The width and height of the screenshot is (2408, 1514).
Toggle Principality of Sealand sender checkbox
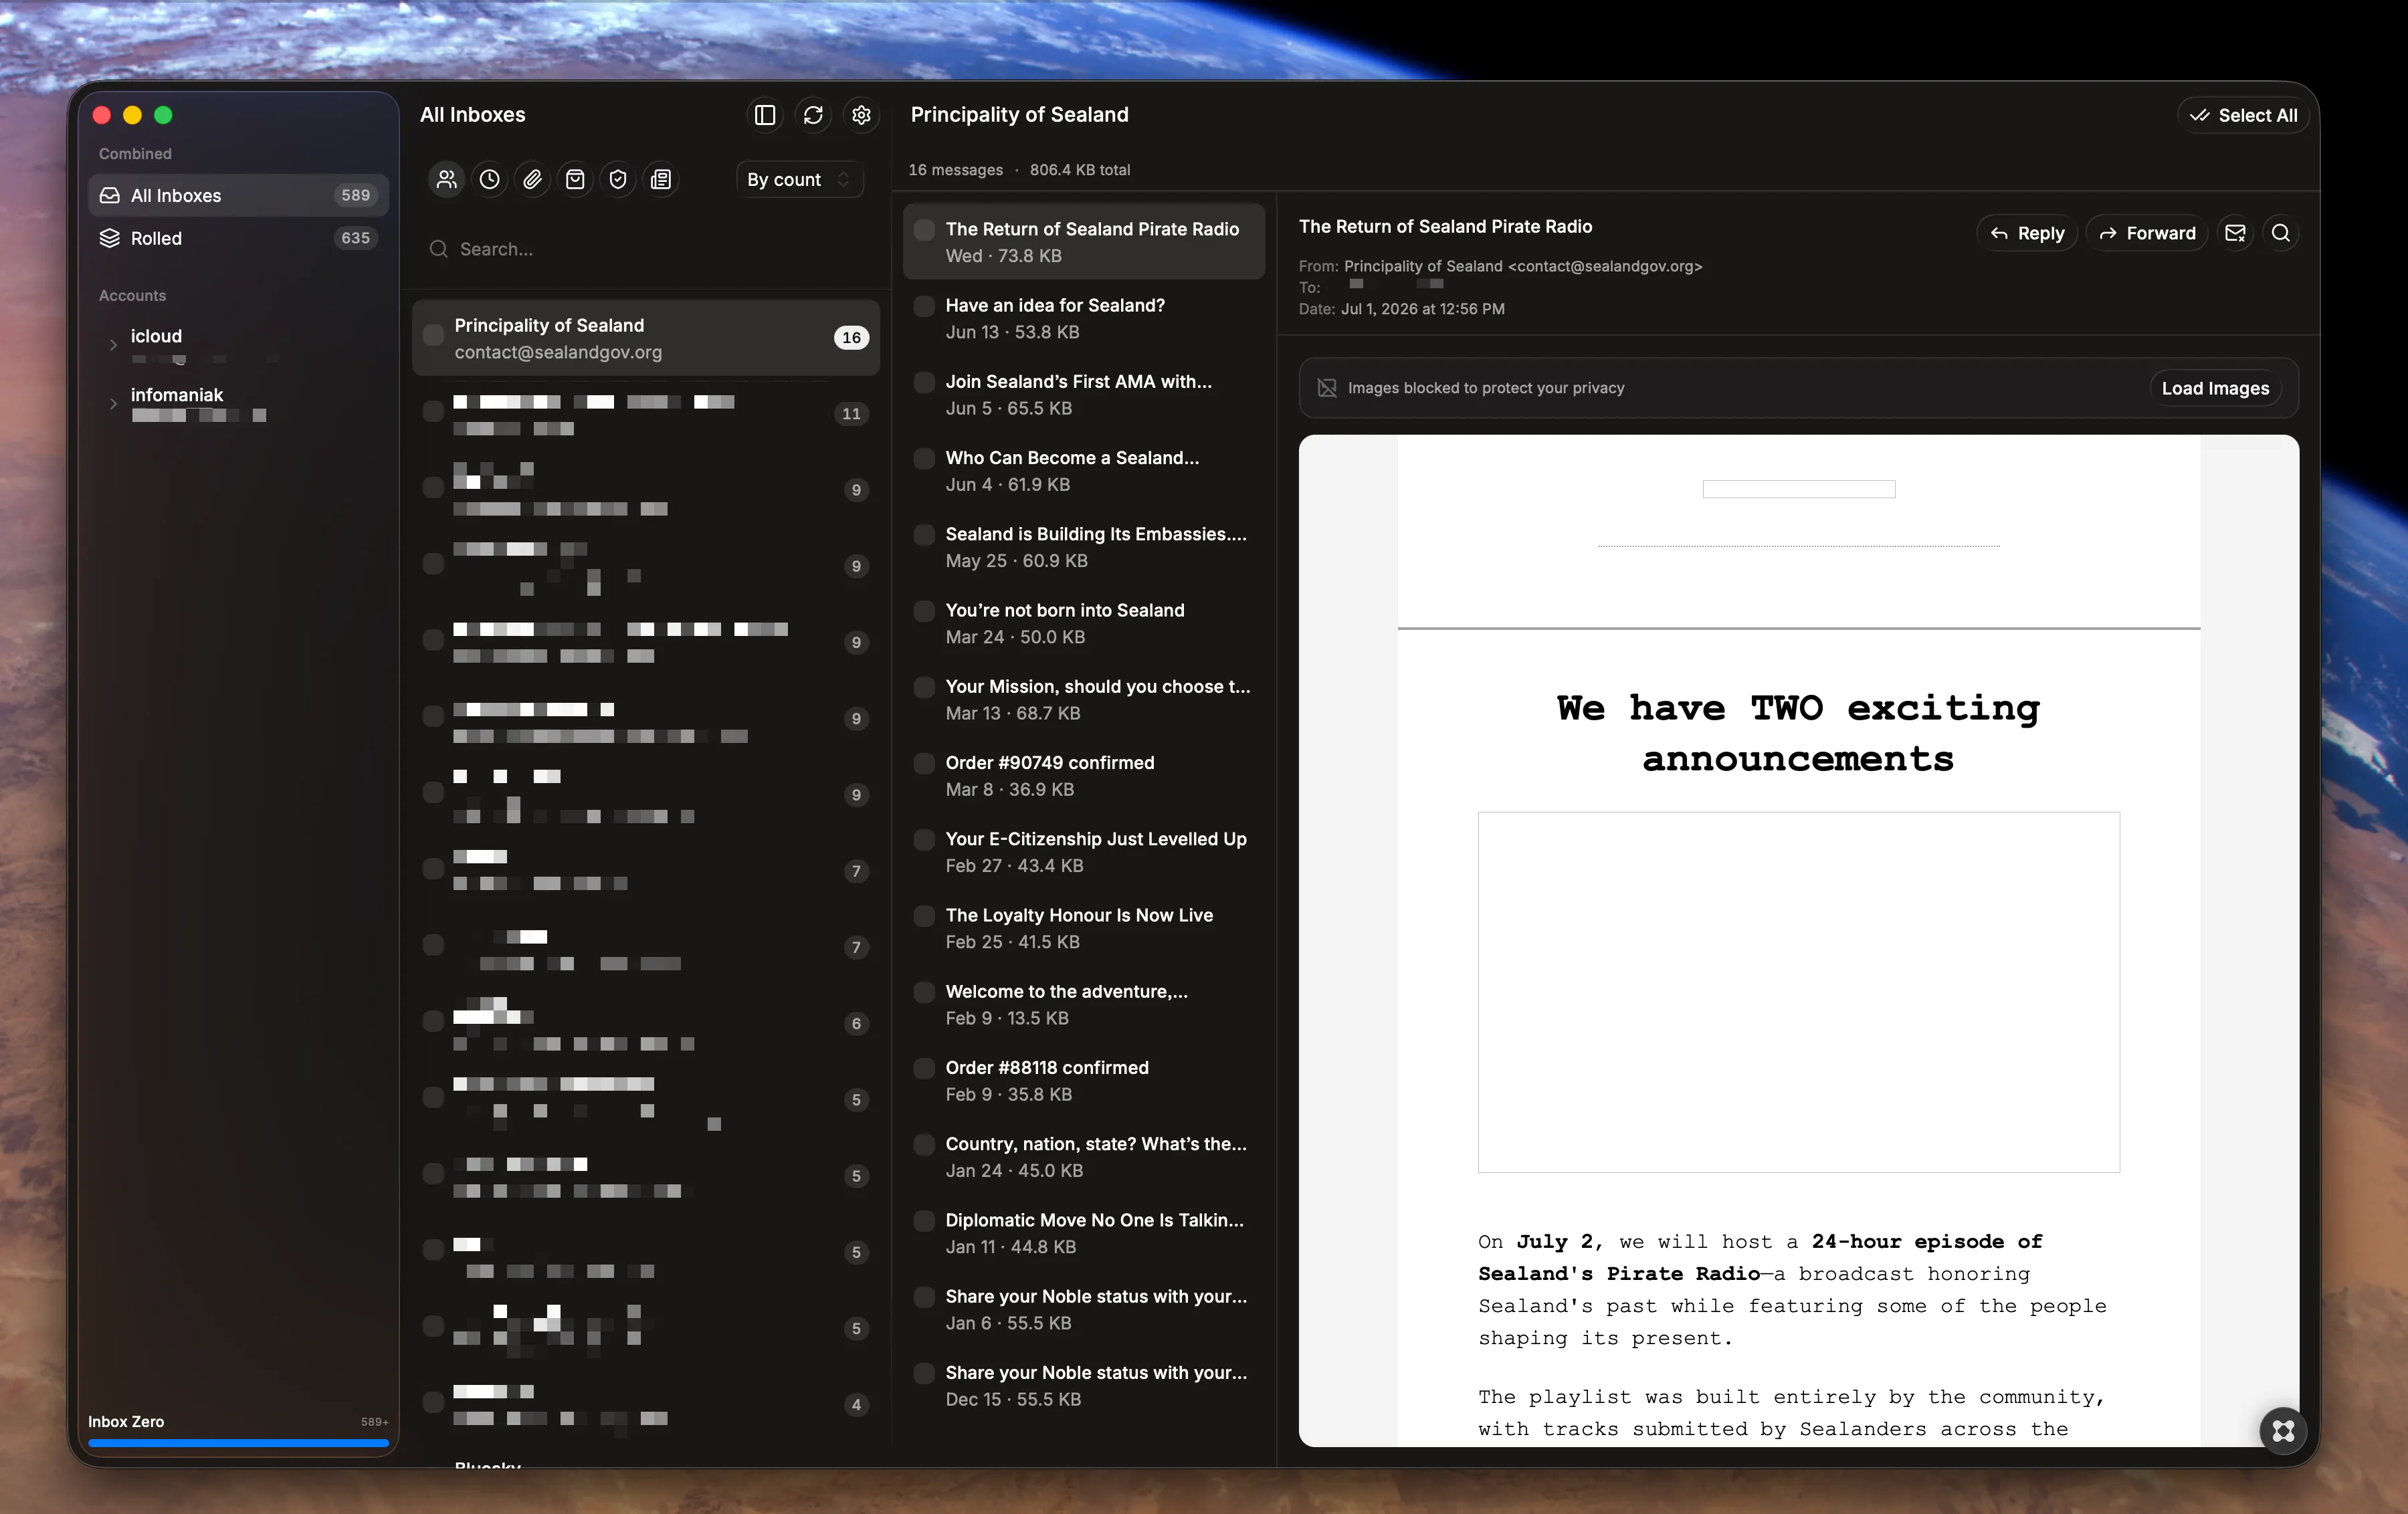pos(433,335)
